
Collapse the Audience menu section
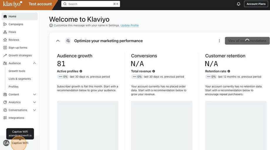tap(34, 63)
